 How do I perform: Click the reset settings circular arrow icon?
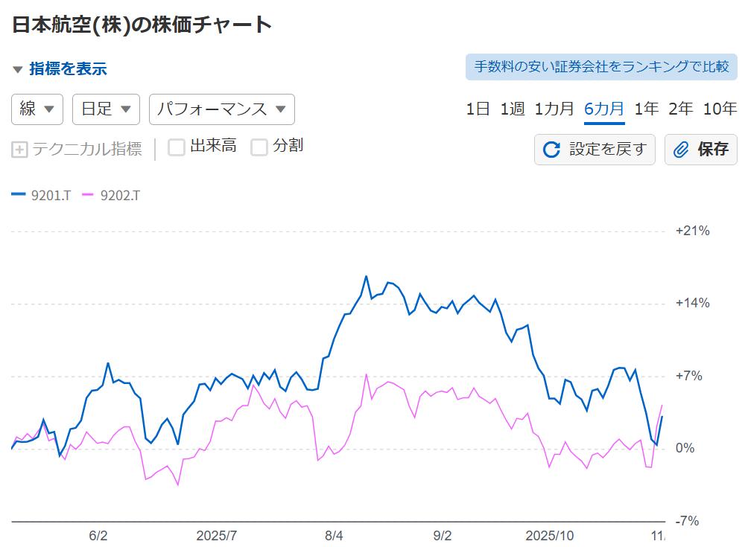[552, 150]
